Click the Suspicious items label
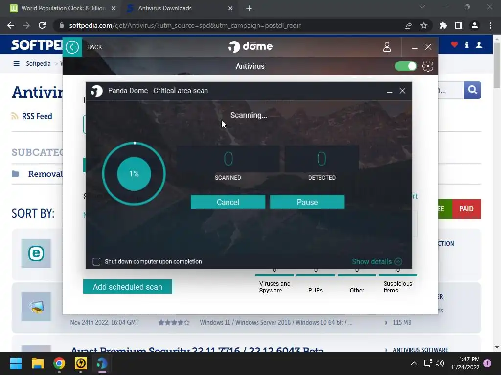Screen dimensions: 501x375 click(398, 287)
